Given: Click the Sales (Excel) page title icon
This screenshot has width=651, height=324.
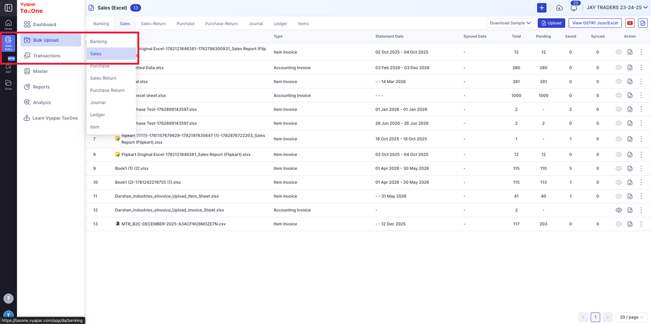Looking at the screenshot, I should (91, 8).
